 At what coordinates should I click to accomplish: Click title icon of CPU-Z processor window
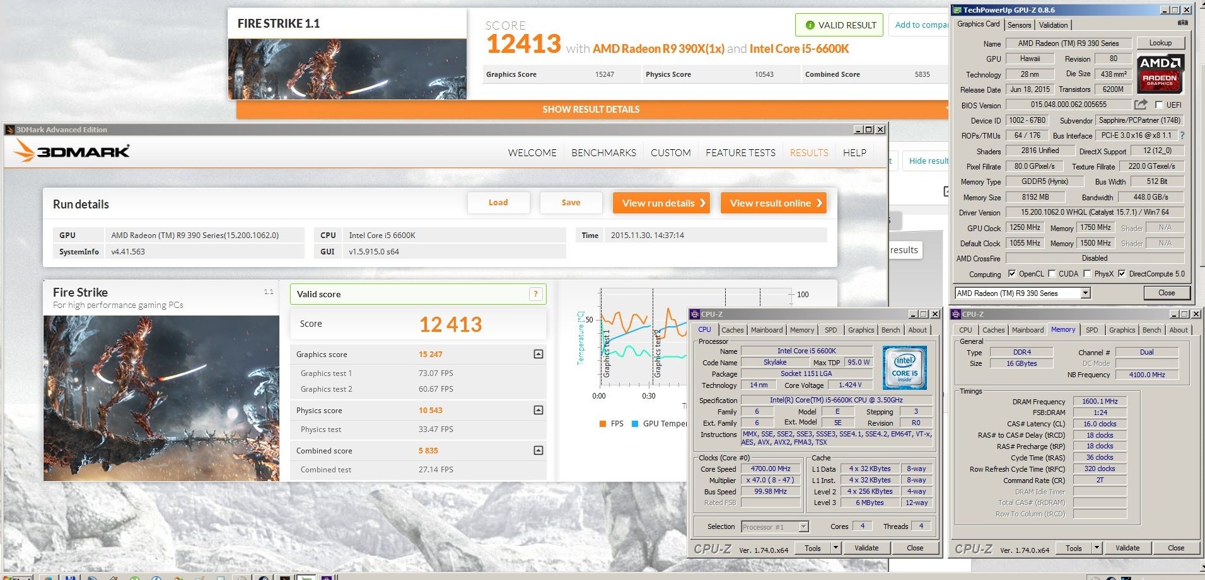(x=695, y=314)
